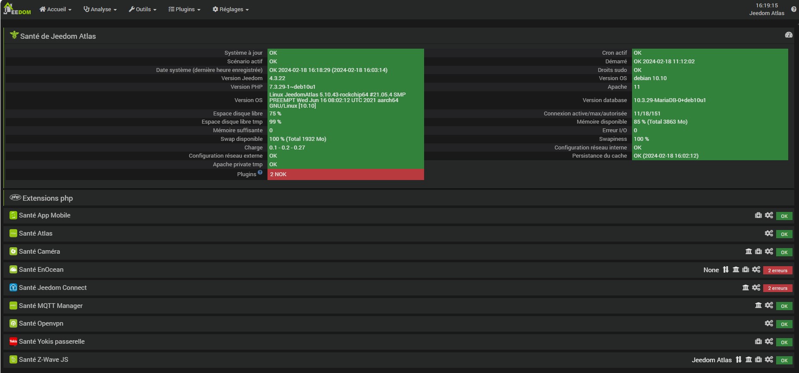Click the 'debian 10.10' Version OS value
Viewport: 799px width, 373px height.
(650, 78)
